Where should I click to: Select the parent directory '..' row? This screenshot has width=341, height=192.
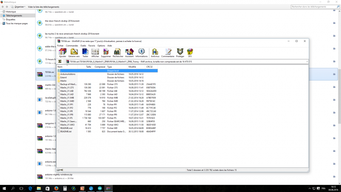tap(107, 71)
